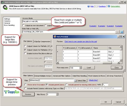Open the Advanced Filter Options tab
127x106 pixels.
(x=62, y=76)
